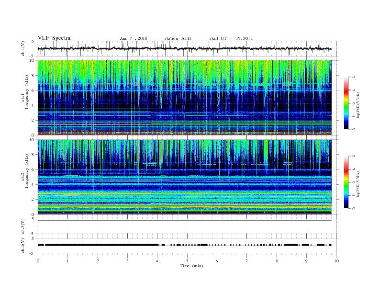This screenshot has width=379, height=293.
Task: Click the "station=ATH" header label
Action: click(x=178, y=38)
